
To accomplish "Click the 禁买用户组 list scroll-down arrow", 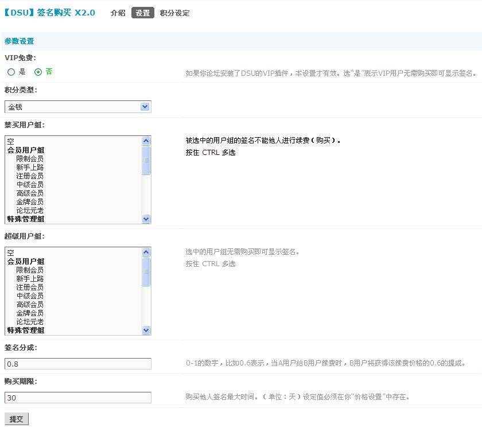I will pyautogui.click(x=146, y=219).
